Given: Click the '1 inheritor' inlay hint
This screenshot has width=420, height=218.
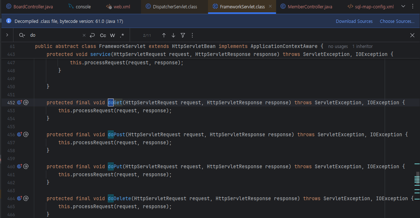Looking at the screenshot, I should pyautogui.click(x=362, y=47).
